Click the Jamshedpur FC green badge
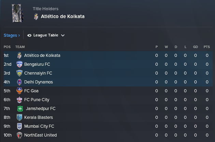 coord(20,109)
